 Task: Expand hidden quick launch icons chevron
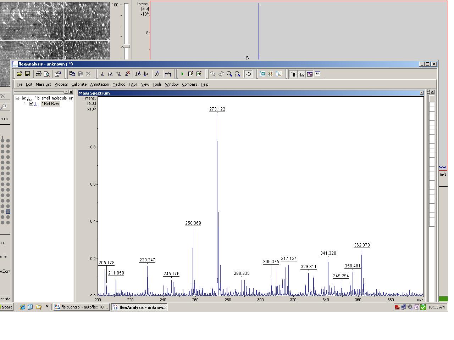[x=47, y=306]
